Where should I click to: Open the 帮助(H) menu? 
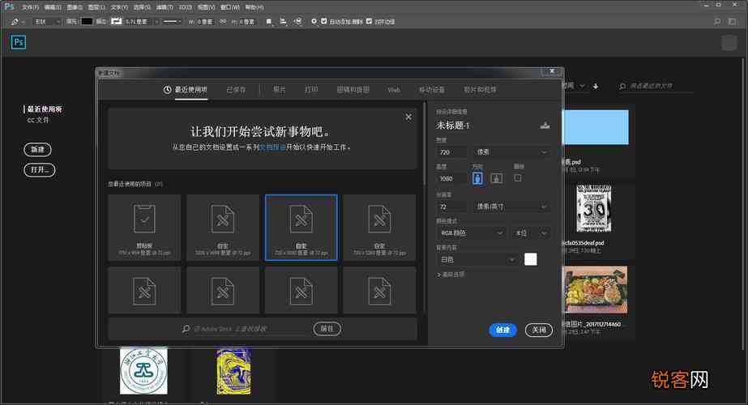point(254,7)
